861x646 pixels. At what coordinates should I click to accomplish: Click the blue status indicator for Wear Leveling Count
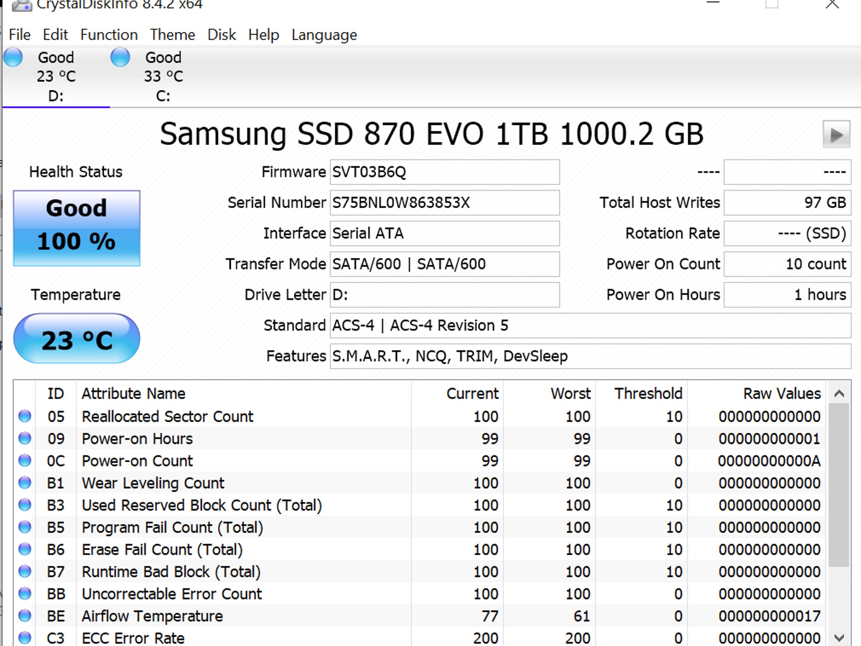pyautogui.click(x=24, y=483)
